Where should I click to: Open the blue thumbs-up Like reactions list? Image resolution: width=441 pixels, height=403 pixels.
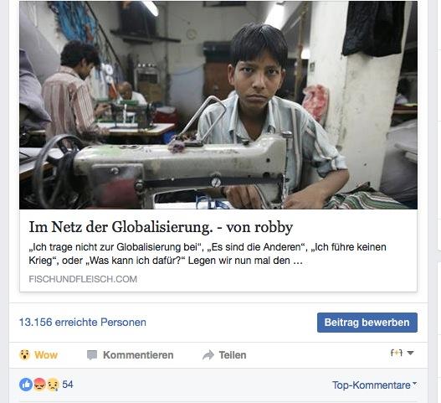click(x=26, y=385)
